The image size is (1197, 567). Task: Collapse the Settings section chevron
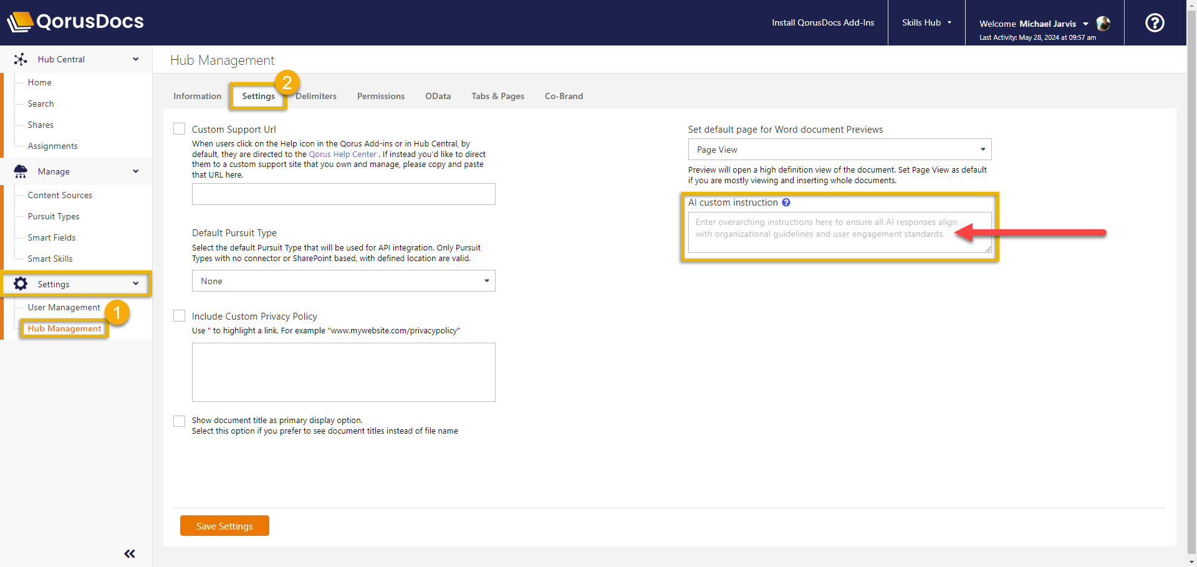click(136, 284)
